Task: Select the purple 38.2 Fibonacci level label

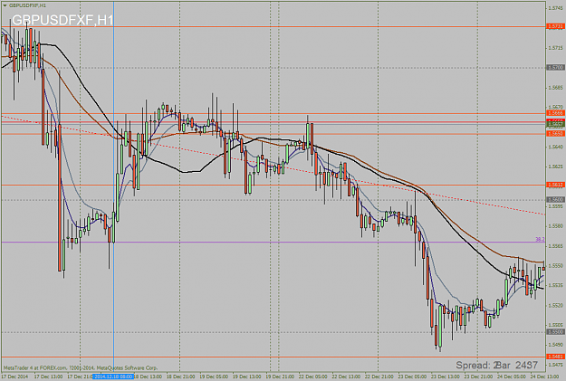Action: click(x=540, y=239)
